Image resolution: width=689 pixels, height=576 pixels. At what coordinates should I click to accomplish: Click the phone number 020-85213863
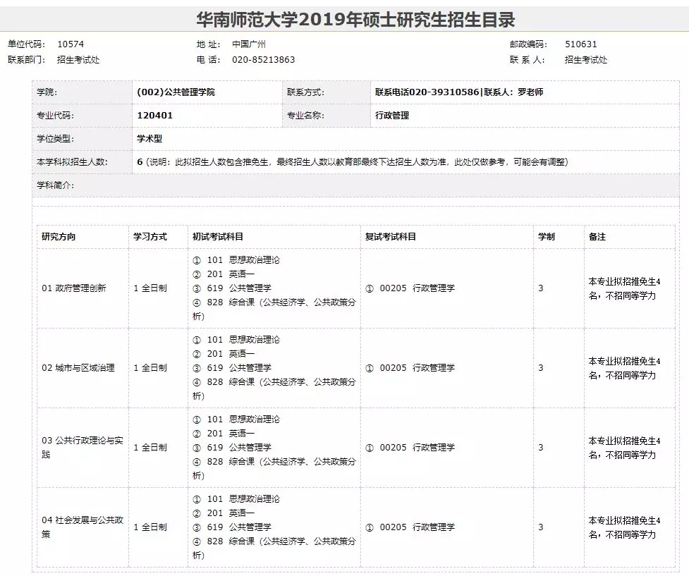[263, 60]
